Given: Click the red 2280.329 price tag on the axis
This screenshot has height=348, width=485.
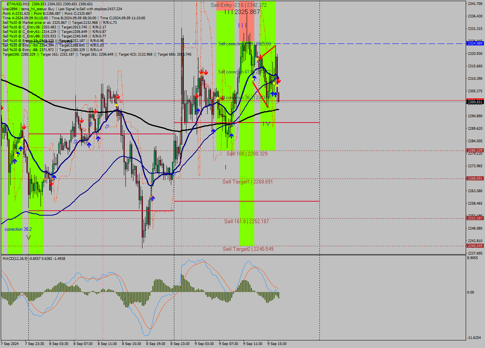Looking at the screenshot, I should coord(474,150).
